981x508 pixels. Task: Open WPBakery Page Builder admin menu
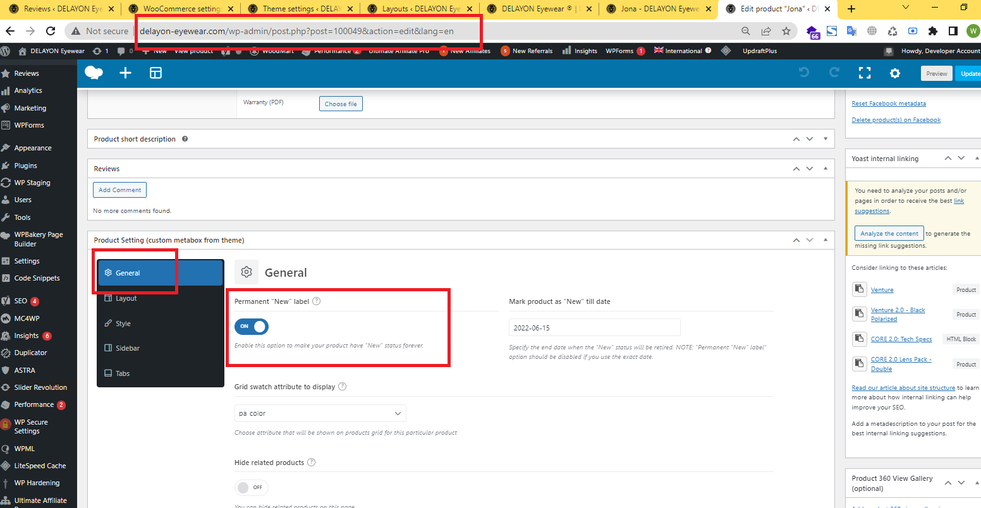[x=39, y=239]
